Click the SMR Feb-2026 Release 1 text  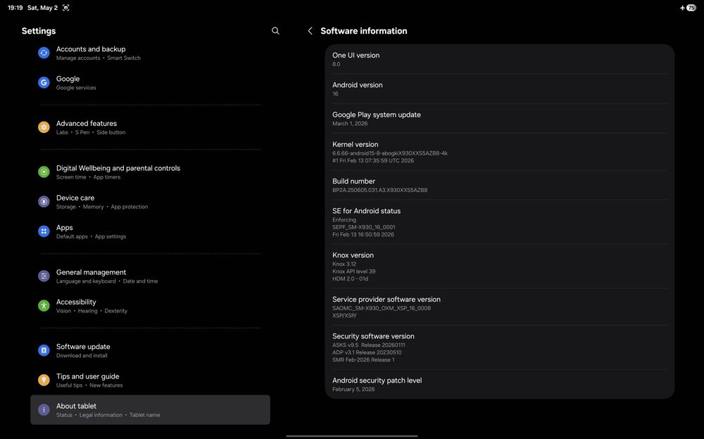363,360
